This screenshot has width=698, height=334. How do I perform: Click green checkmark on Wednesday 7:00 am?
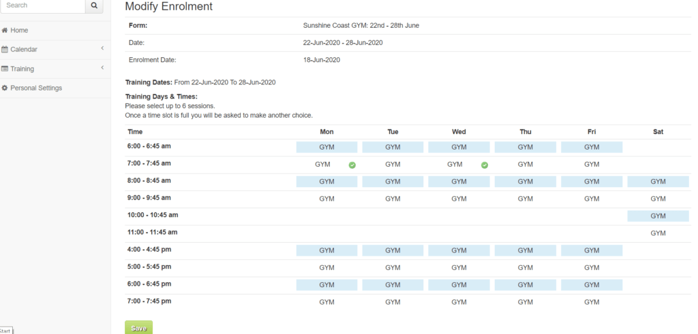(485, 165)
